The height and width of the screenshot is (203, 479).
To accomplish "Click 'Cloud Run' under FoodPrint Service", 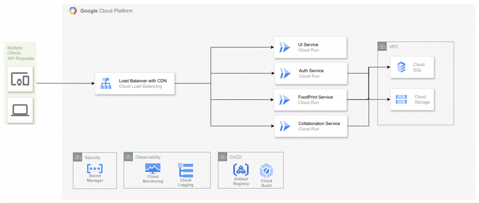I will 309,103.
